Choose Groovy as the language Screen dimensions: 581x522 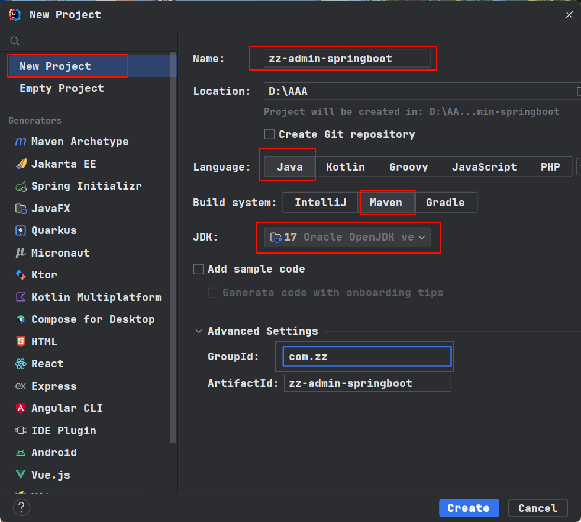pos(409,167)
